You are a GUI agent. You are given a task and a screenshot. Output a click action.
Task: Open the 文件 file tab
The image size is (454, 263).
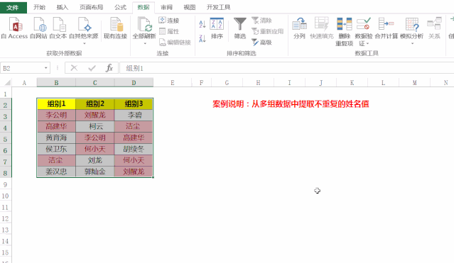13,8
